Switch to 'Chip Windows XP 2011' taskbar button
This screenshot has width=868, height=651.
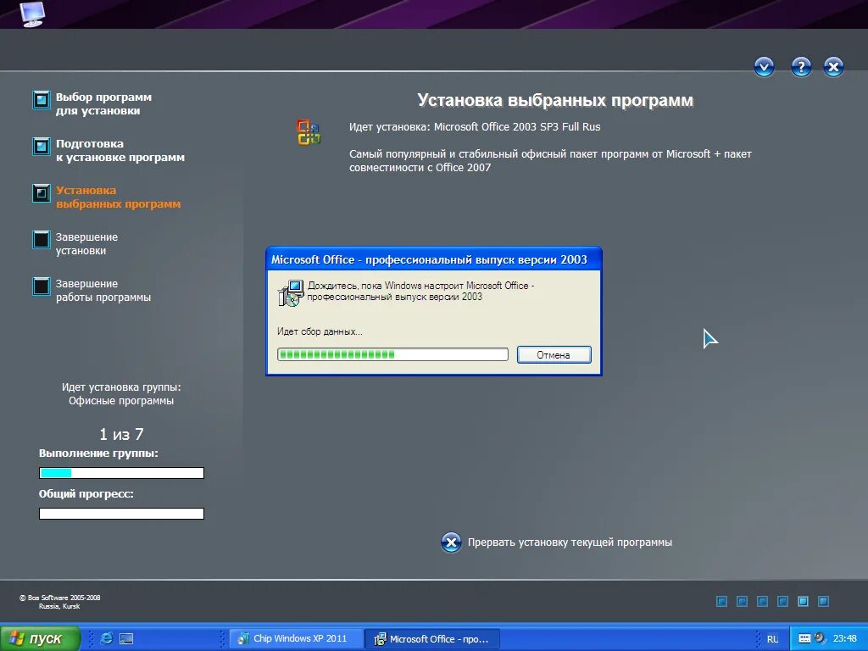296,638
